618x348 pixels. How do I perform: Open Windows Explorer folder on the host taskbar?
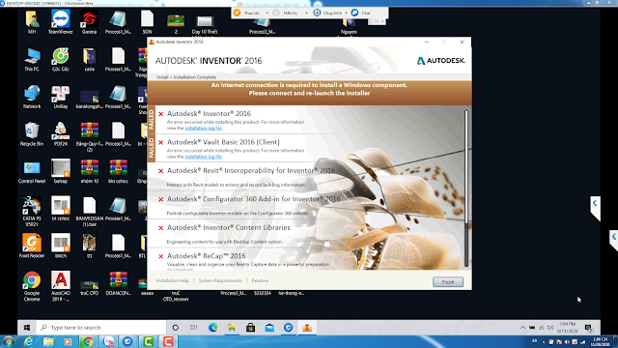pos(48,341)
